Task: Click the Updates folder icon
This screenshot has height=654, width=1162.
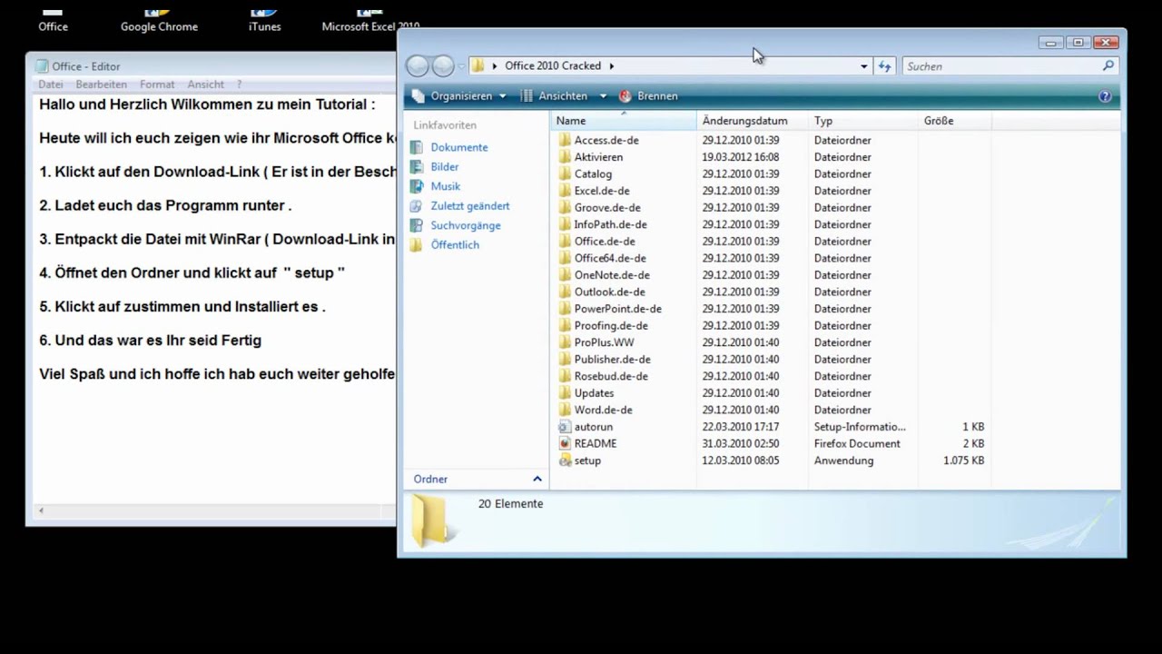Action: click(x=564, y=392)
